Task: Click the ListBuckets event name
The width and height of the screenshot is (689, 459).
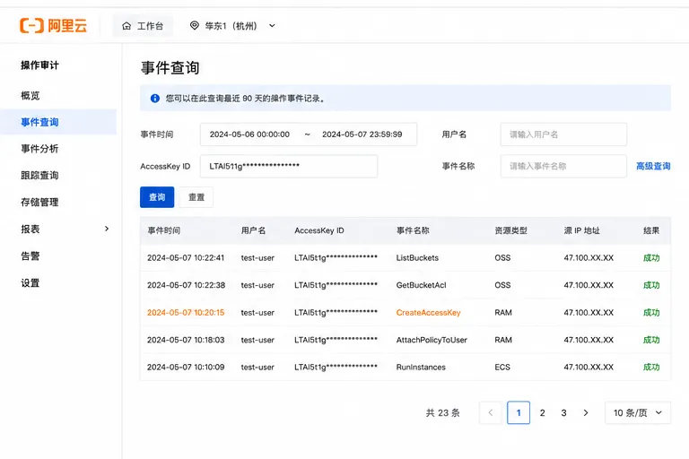Action: [417, 258]
